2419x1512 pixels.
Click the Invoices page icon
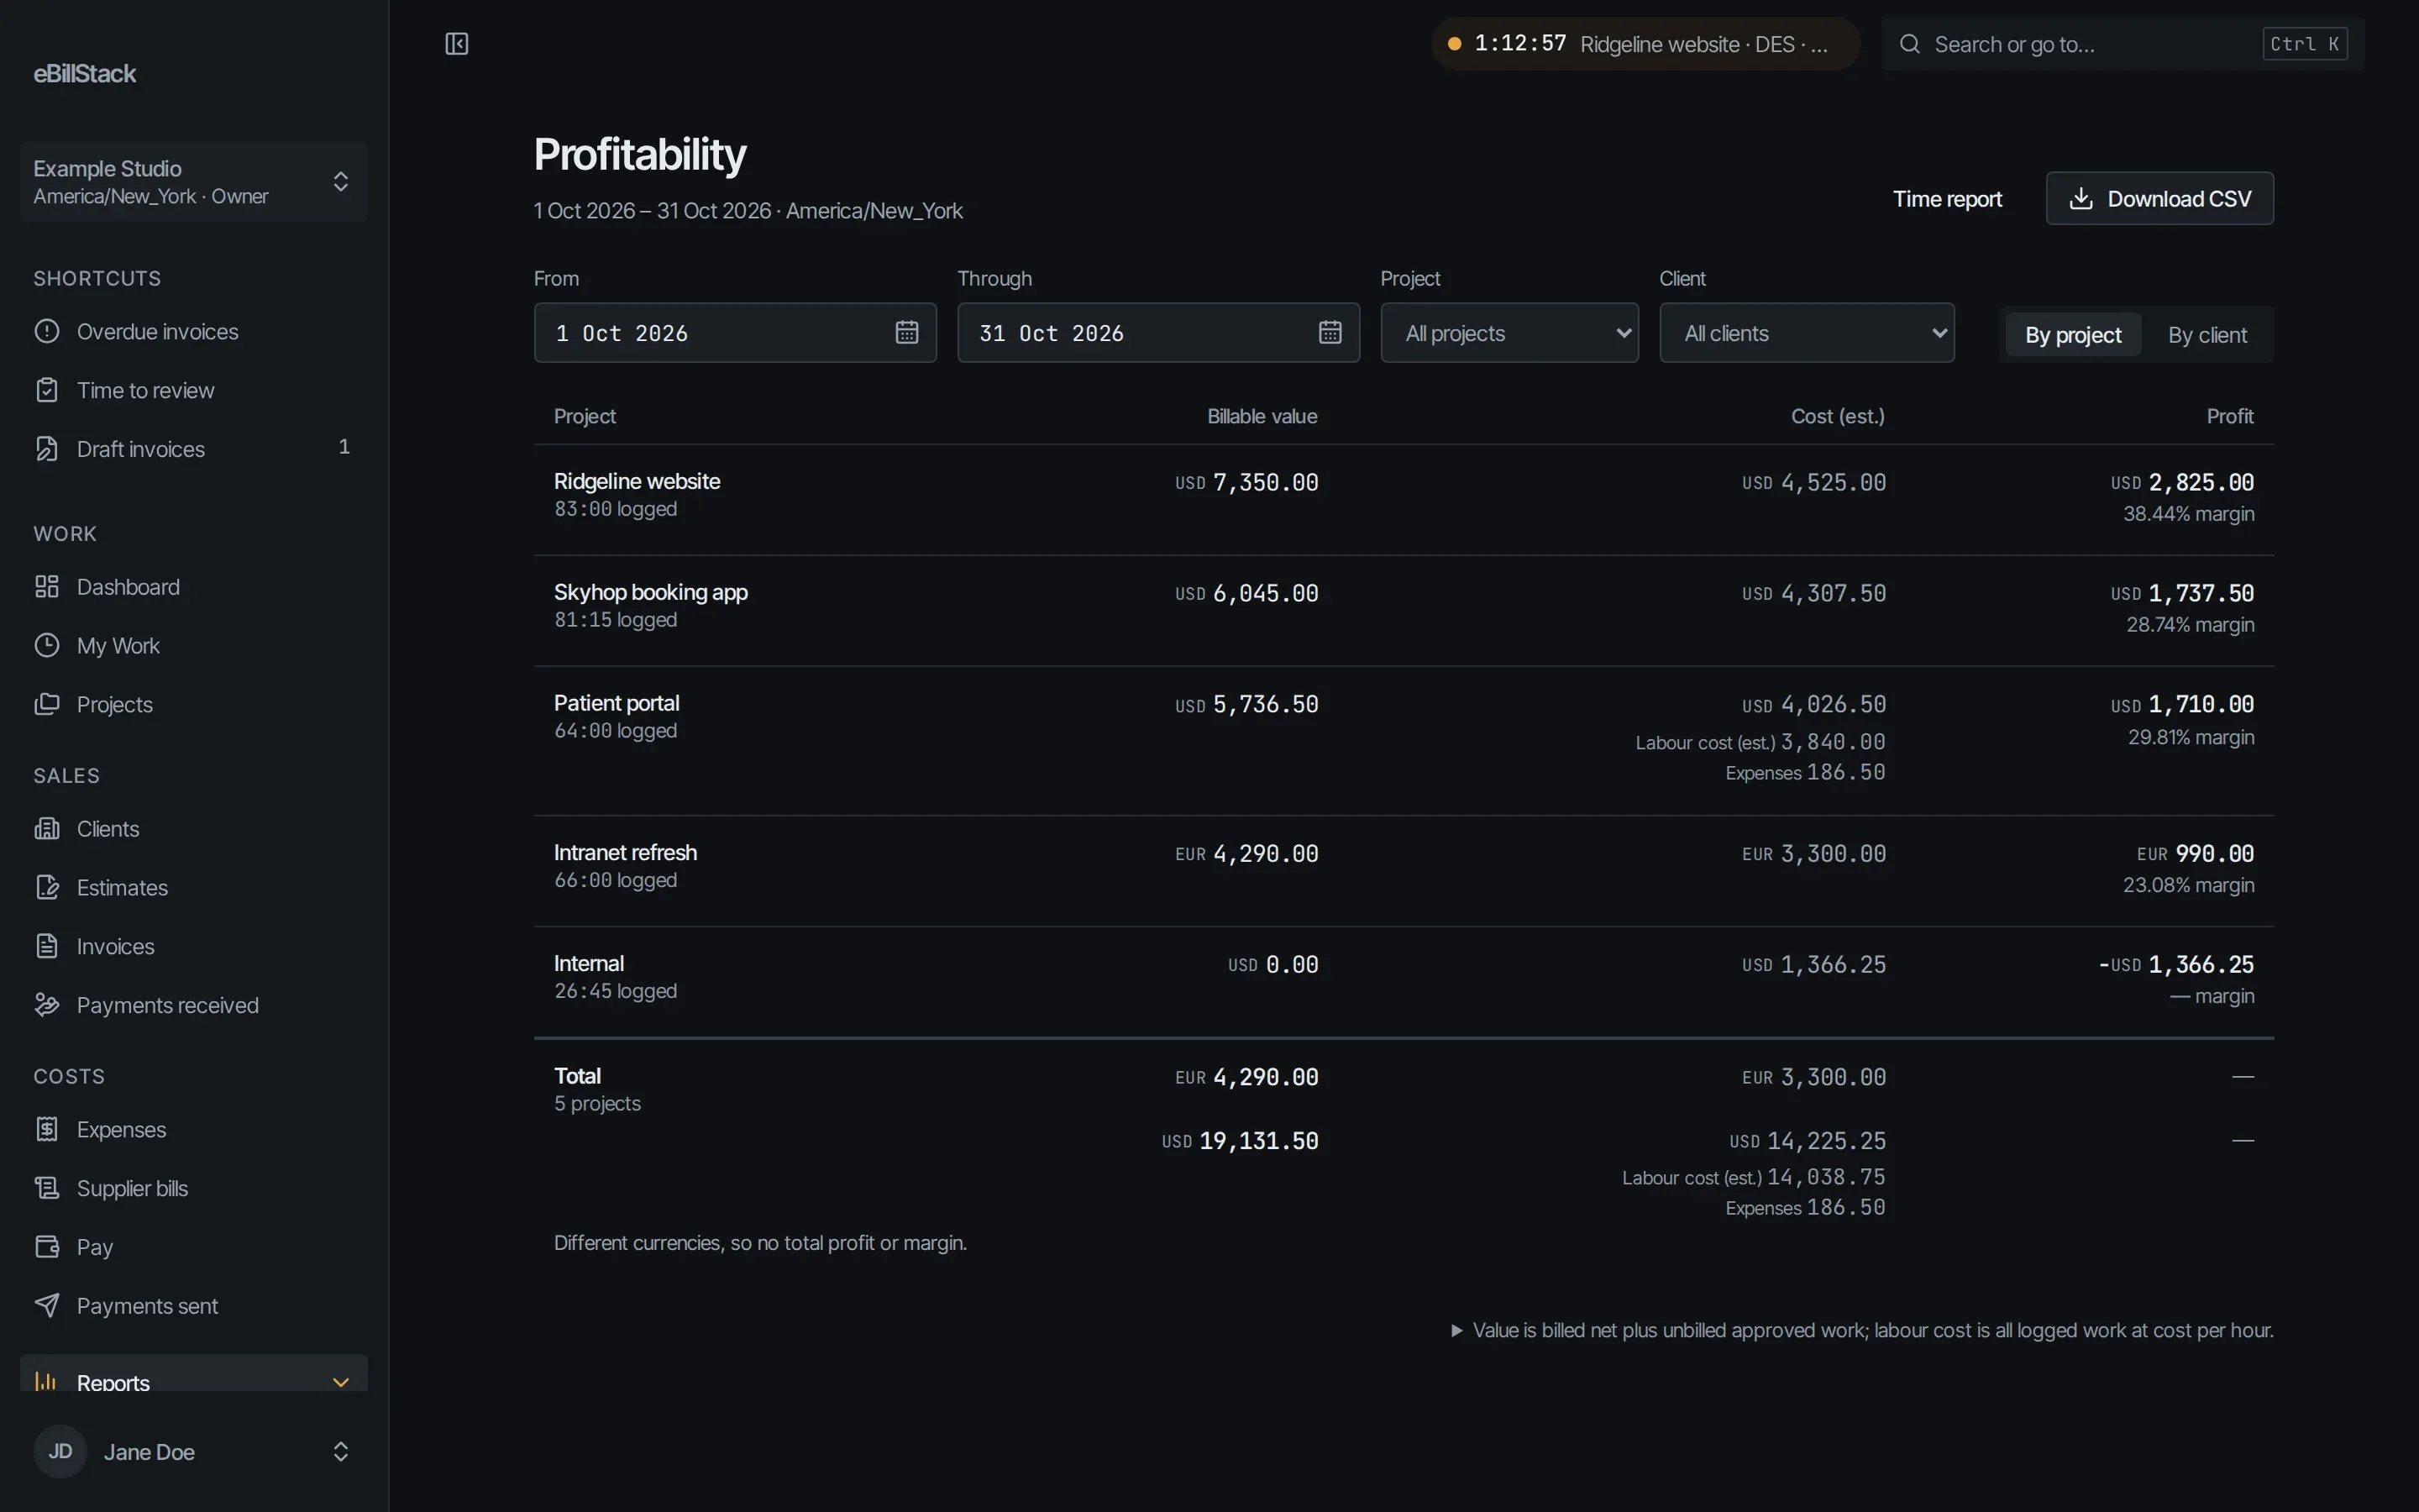coord(47,946)
